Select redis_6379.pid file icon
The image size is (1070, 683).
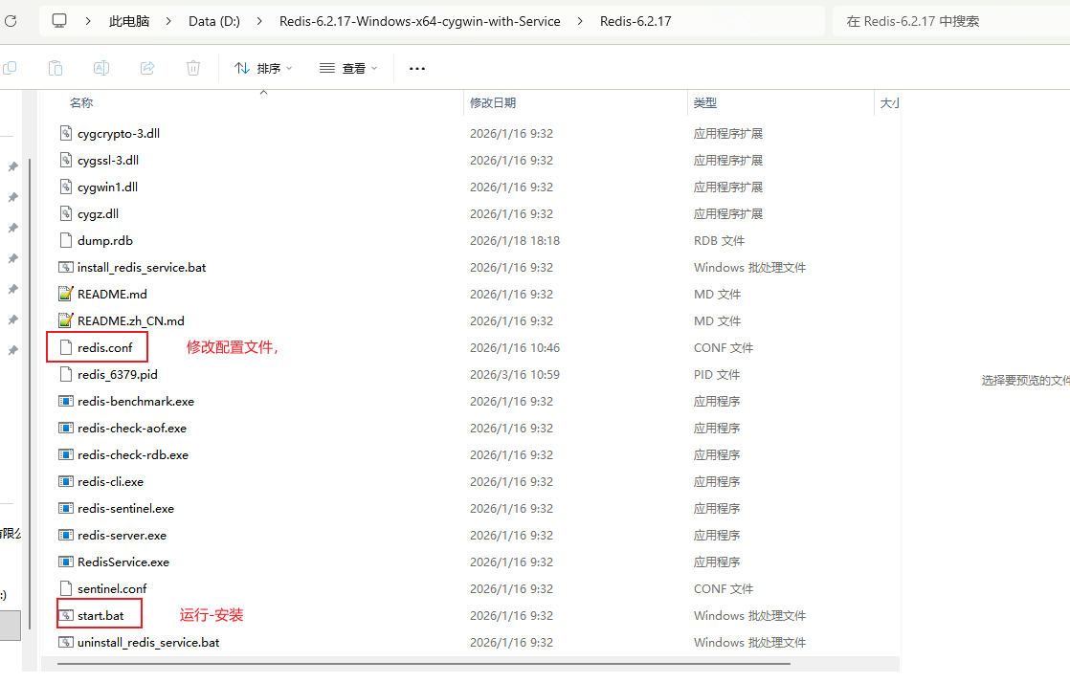[x=65, y=374]
